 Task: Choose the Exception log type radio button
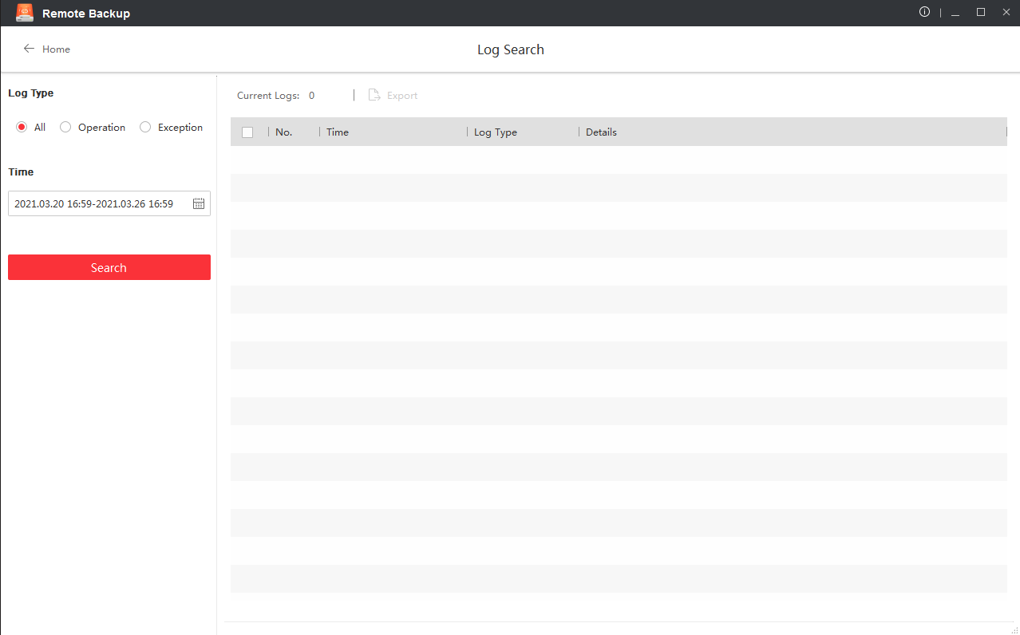145,127
